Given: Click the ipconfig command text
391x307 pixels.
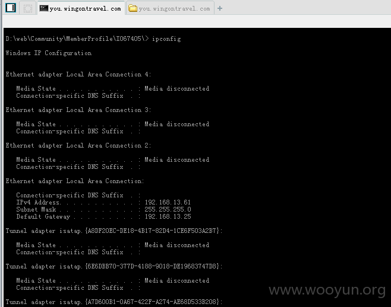Looking at the screenshot, I should click(166, 39).
